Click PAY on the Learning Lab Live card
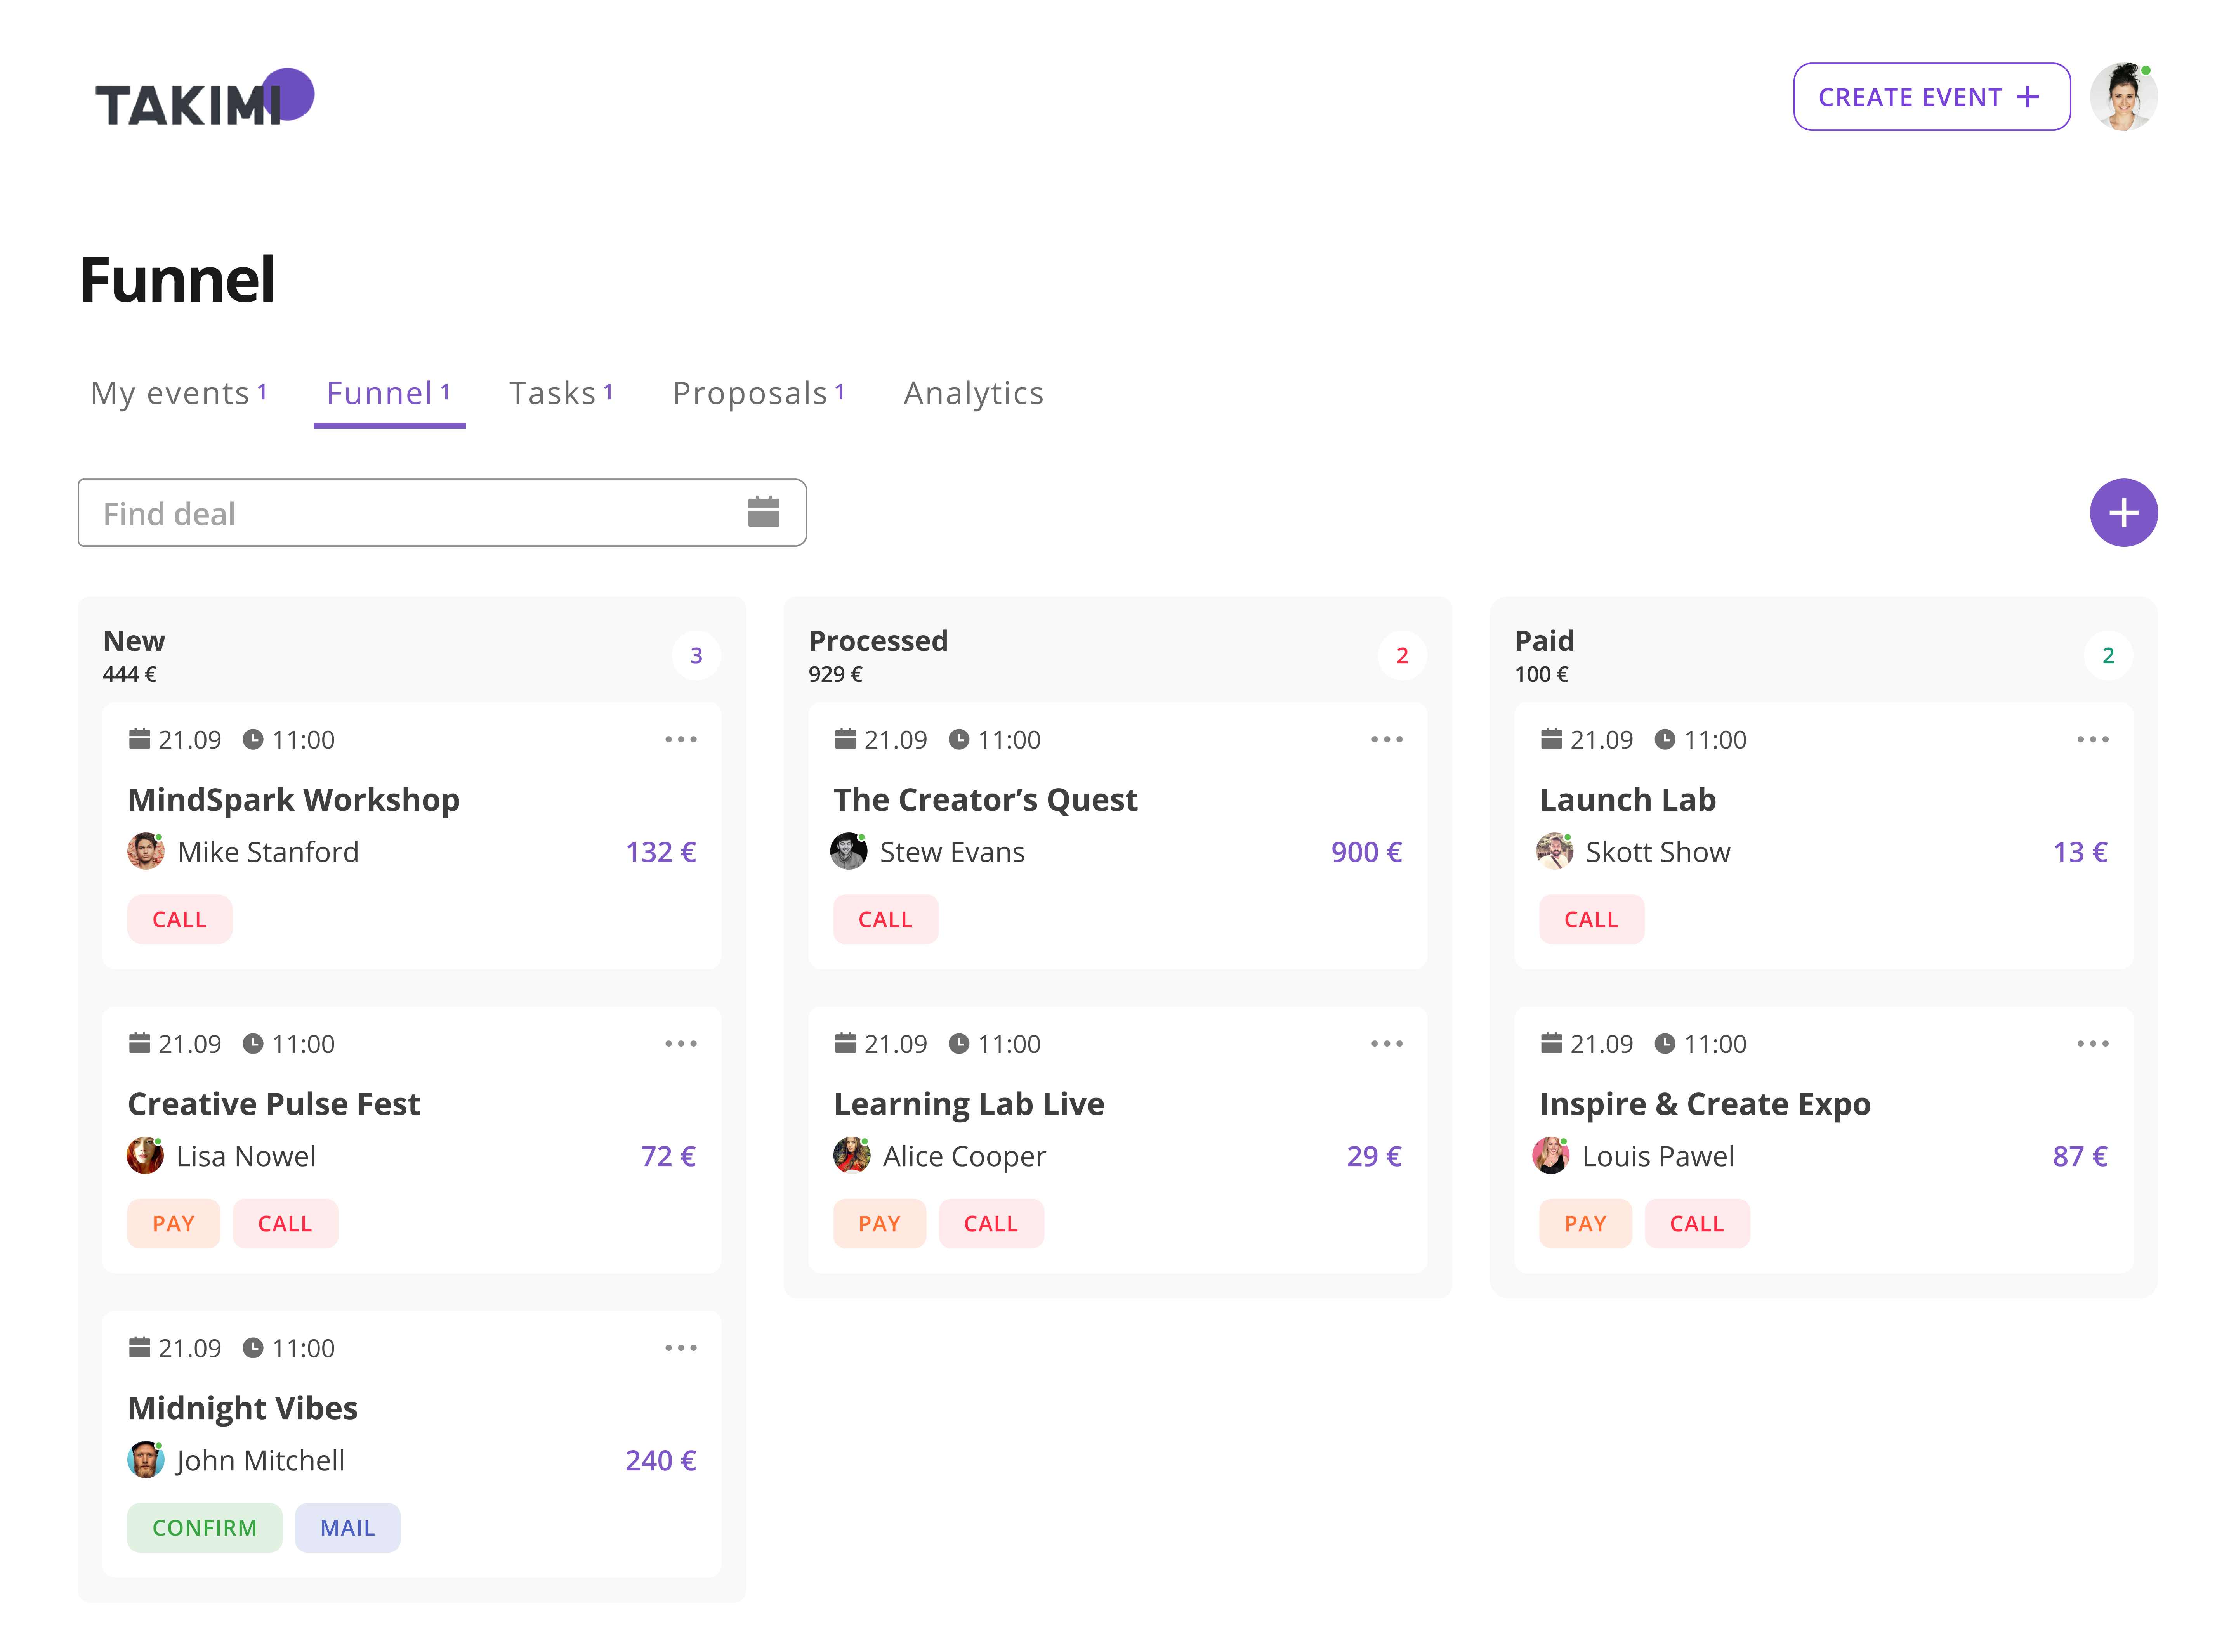Image resolution: width=2236 pixels, height=1652 pixels. click(x=878, y=1224)
